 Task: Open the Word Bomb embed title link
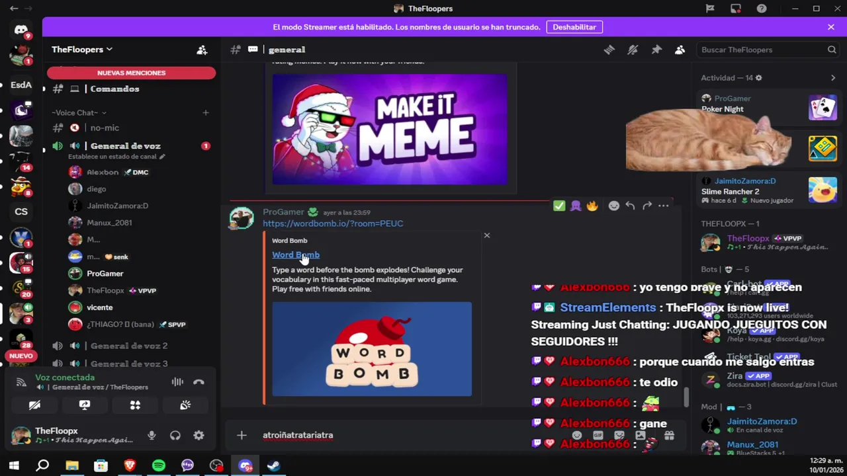(296, 255)
